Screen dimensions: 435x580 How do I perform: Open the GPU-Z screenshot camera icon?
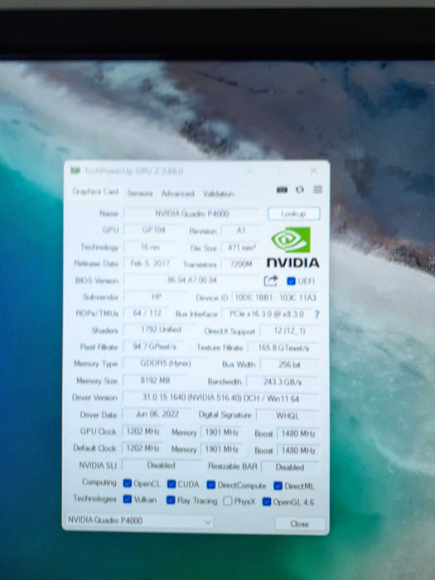point(282,190)
